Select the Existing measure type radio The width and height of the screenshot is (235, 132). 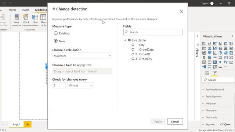click(x=55, y=33)
